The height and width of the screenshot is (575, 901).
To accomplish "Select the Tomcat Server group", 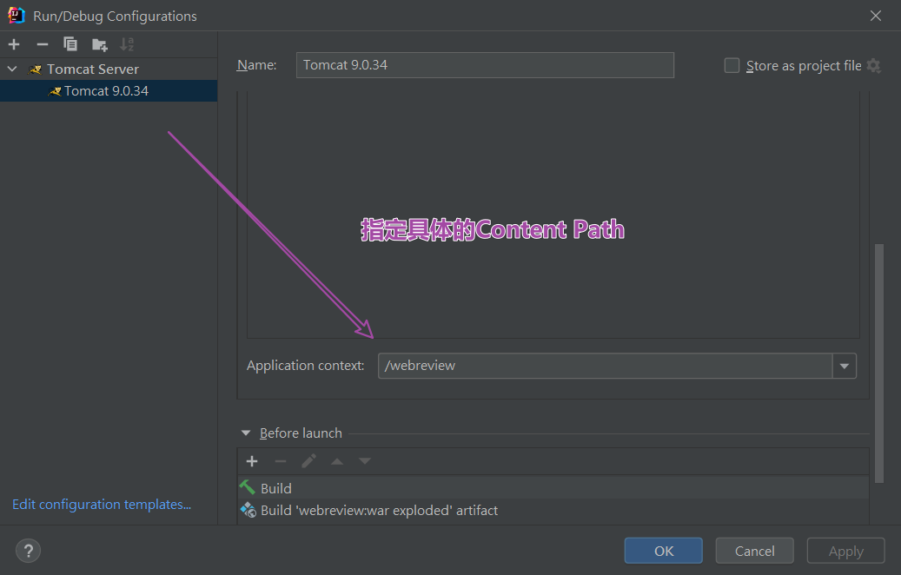I will coord(93,69).
